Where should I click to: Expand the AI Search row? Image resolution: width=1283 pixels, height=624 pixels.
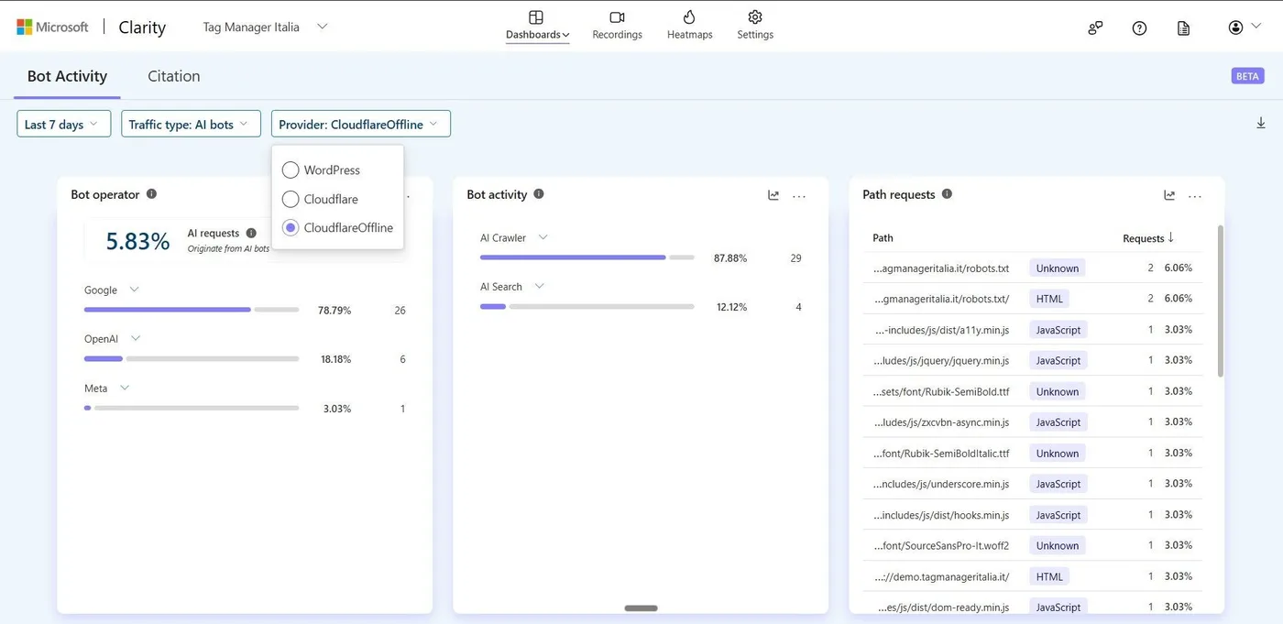pos(539,286)
